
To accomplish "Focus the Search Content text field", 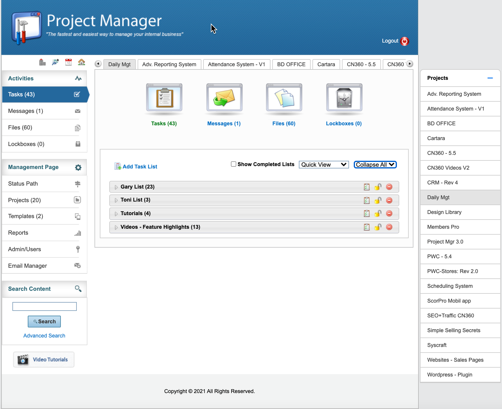I will 45,306.
